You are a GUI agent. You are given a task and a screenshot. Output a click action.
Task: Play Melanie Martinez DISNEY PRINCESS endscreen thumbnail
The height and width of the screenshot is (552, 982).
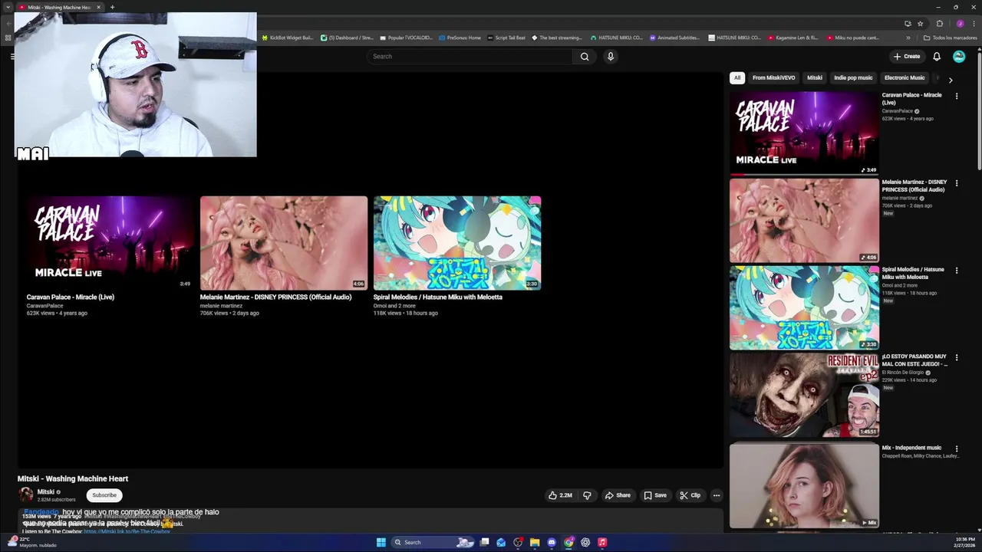pyautogui.click(x=284, y=243)
